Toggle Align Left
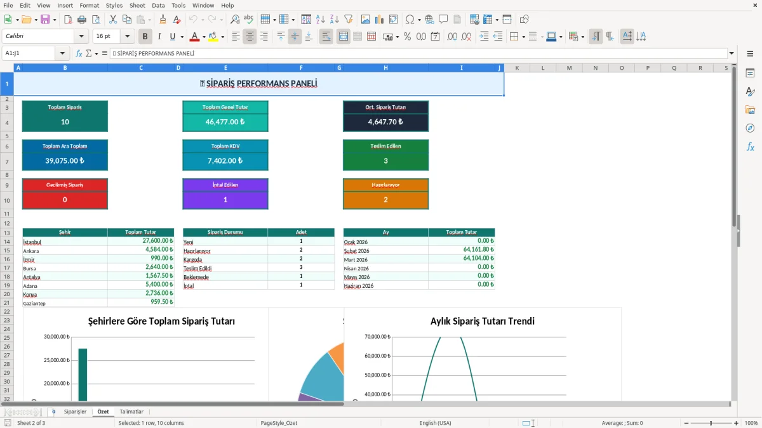This screenshot has width=762, height=428. pos(236,37)
